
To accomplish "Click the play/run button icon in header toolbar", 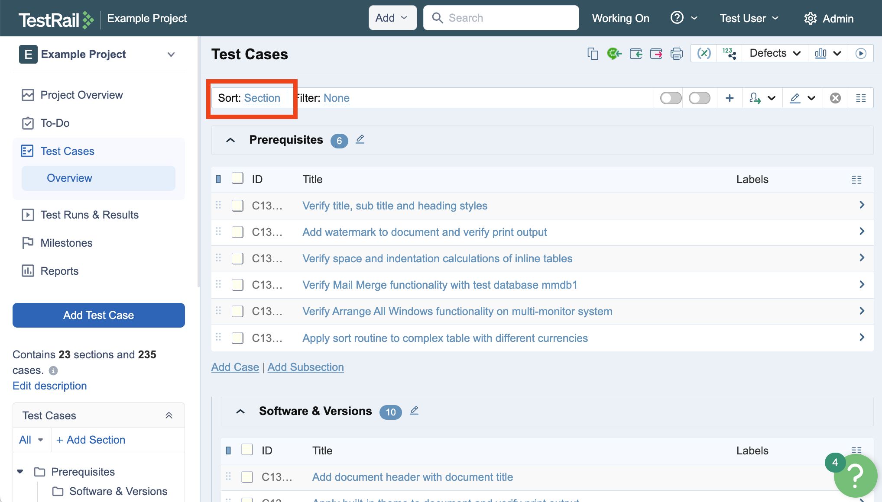I will click(x=861, y=53).
